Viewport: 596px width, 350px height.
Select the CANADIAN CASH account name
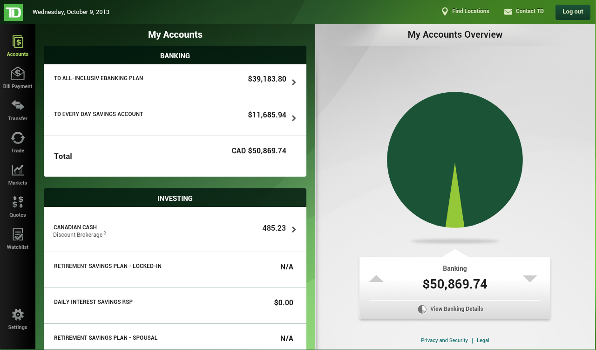(x=75, y=227)
